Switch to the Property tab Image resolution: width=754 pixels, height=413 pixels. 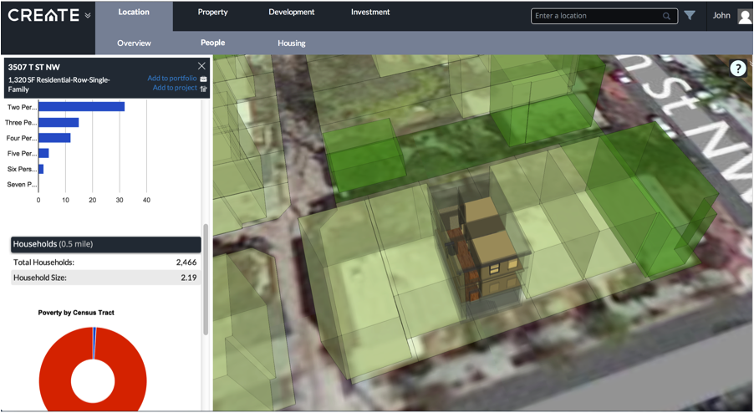[212, 13]
